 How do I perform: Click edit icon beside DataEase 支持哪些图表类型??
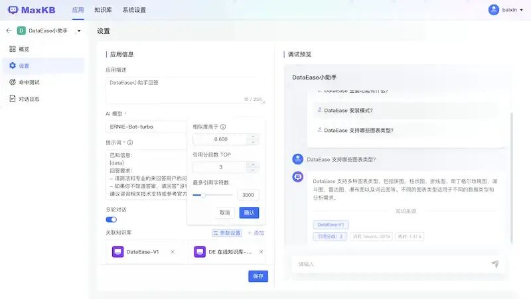pyautogui.click(x=319, y=130)
